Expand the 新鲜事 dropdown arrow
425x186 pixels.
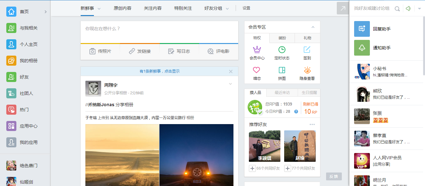[x=99, y=9]
